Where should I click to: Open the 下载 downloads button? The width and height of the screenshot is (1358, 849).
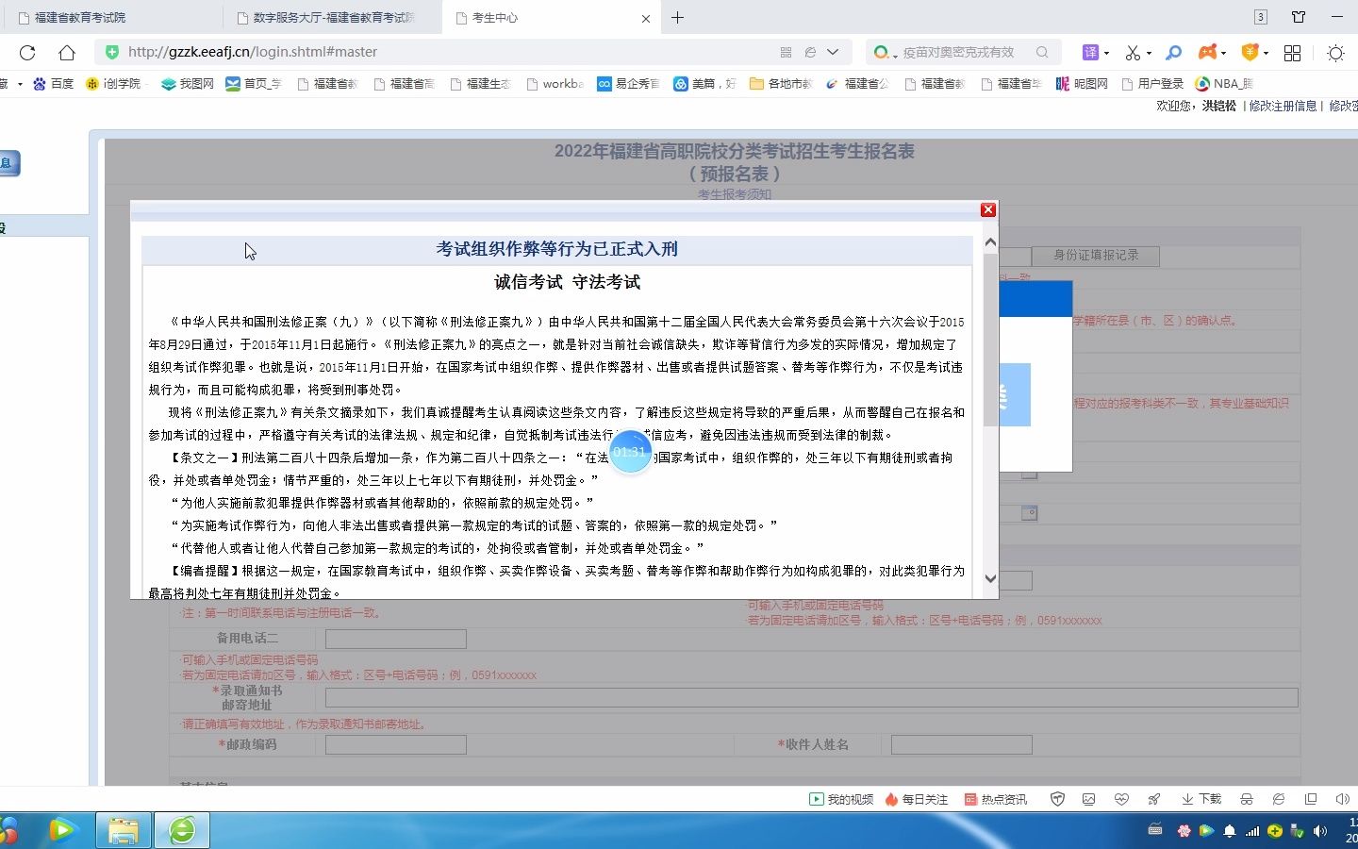pyautogui.click(x=1201, y=799)
